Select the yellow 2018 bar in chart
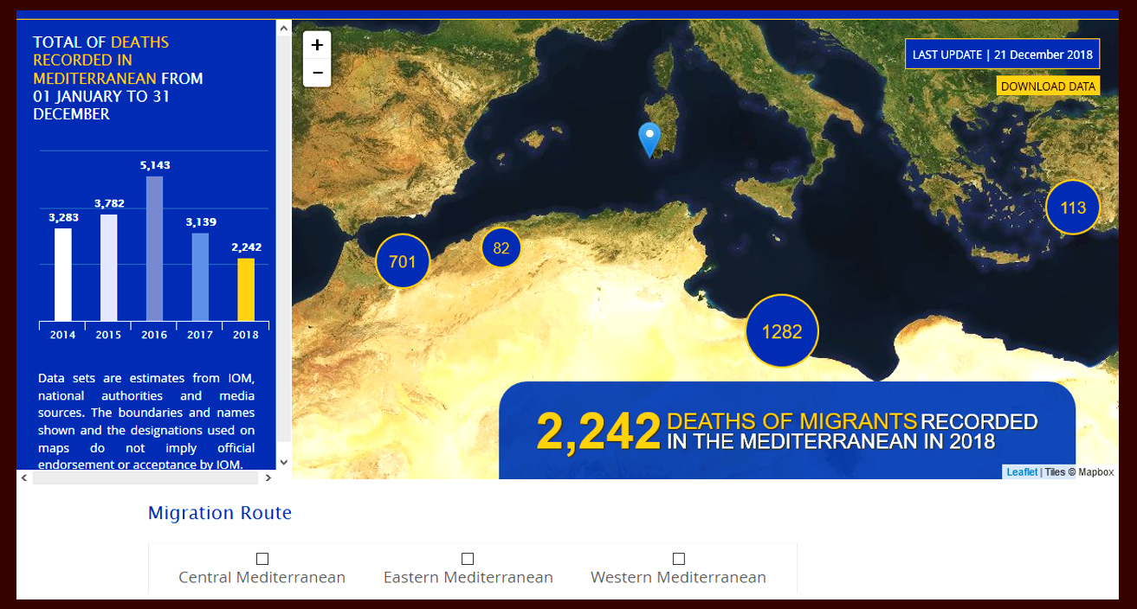This screenshot has width=1137, height=609. pos(246,290)
